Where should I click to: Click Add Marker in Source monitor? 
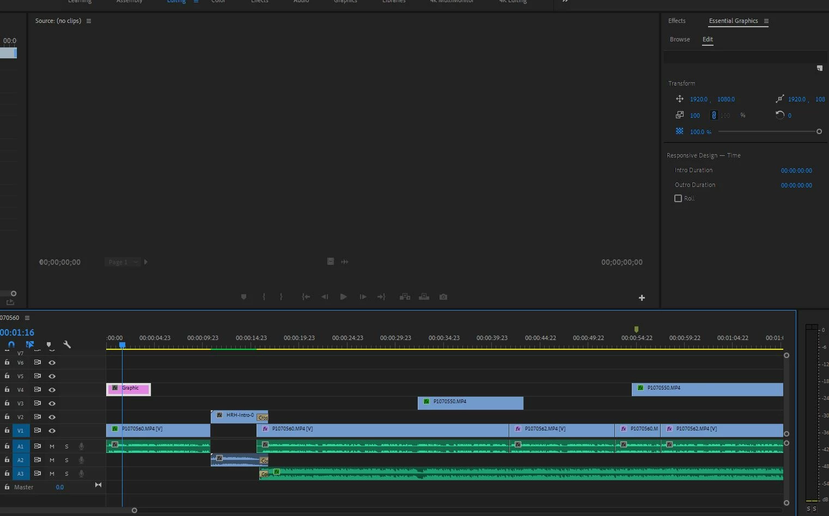tap(243, 297)
